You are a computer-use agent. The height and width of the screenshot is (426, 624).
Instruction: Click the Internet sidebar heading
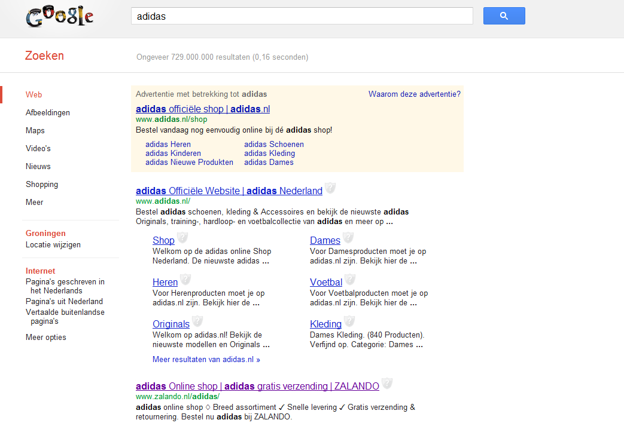point(40,271)
